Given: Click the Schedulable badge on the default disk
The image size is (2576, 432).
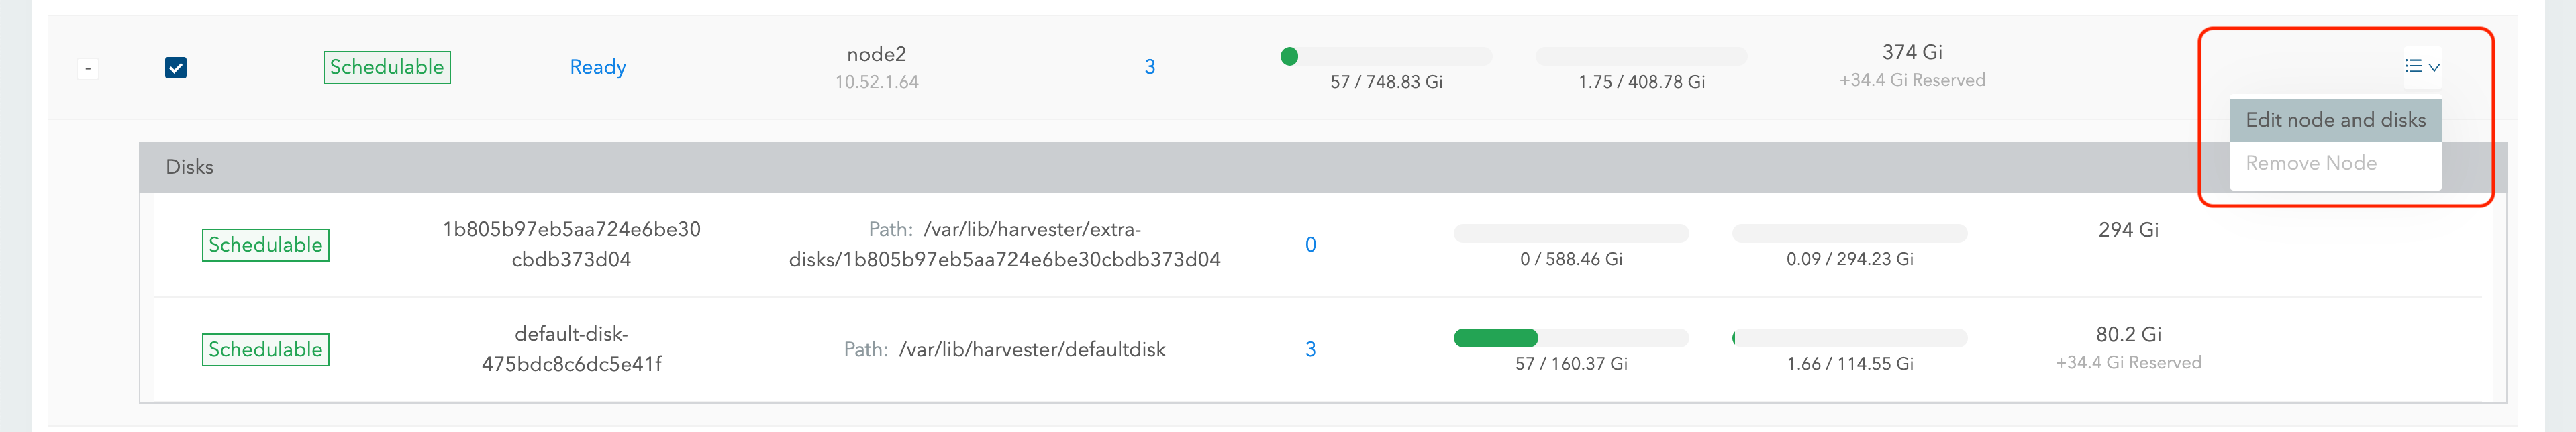Looking at the screenshot, I should click(x=265, y=349).
